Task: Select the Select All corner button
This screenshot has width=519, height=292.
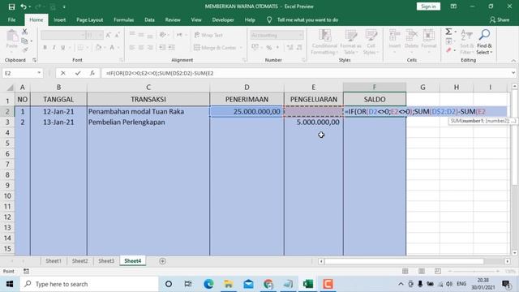Action: tap(10, 88)
